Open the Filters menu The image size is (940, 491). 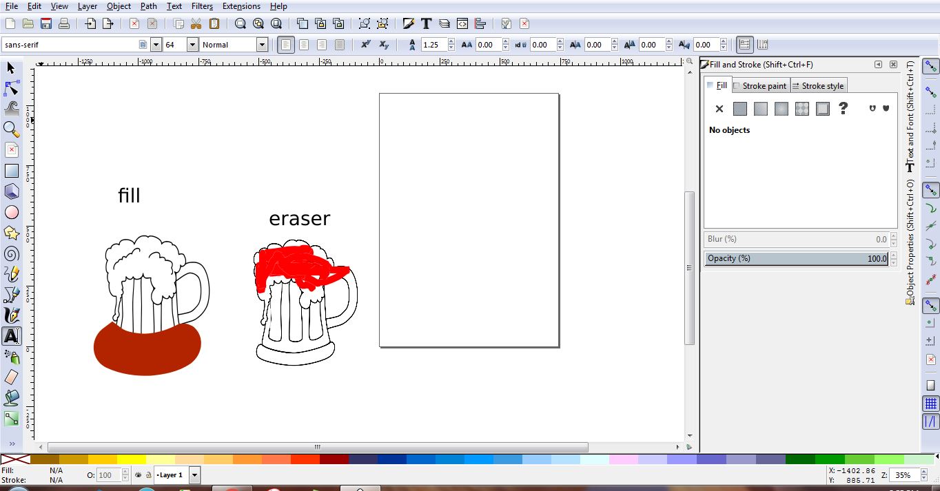202,6
